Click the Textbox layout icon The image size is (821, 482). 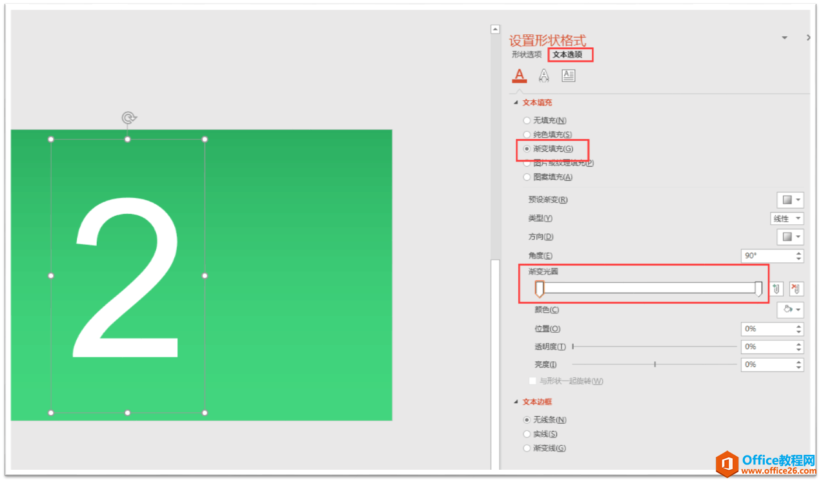pyautogui.click(x=568, y=76)
